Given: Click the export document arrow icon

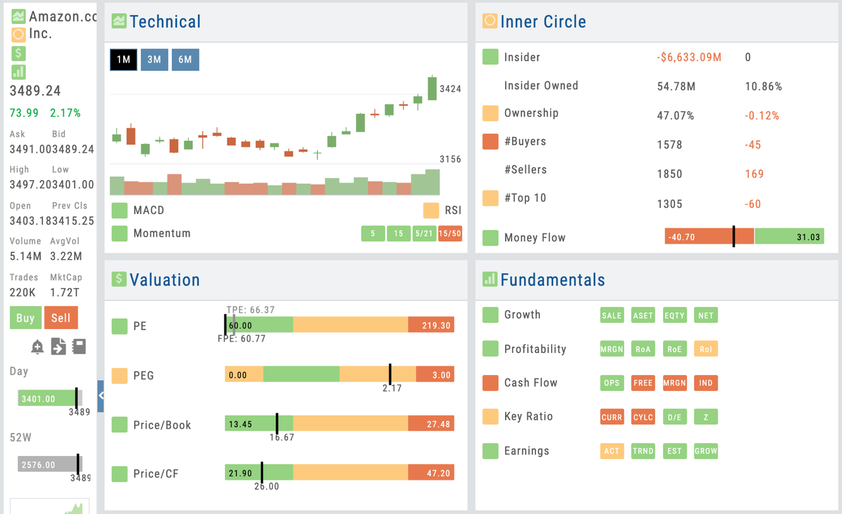Looking at the screenshot, I should point(58,347).
